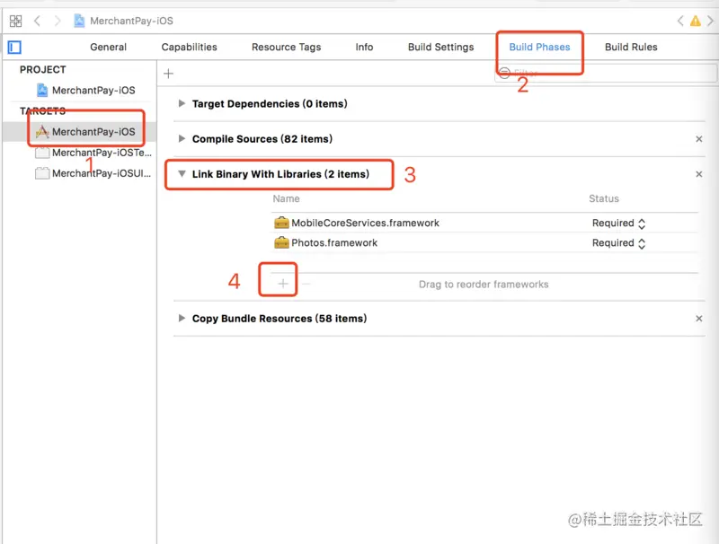
Task: Open the Build Settings tab
Action: click(x=440, y=48)
